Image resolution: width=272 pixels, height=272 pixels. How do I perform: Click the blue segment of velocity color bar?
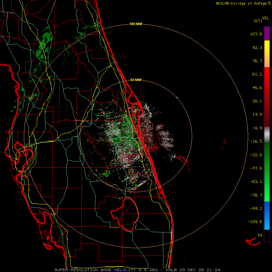tap(267, 215)
